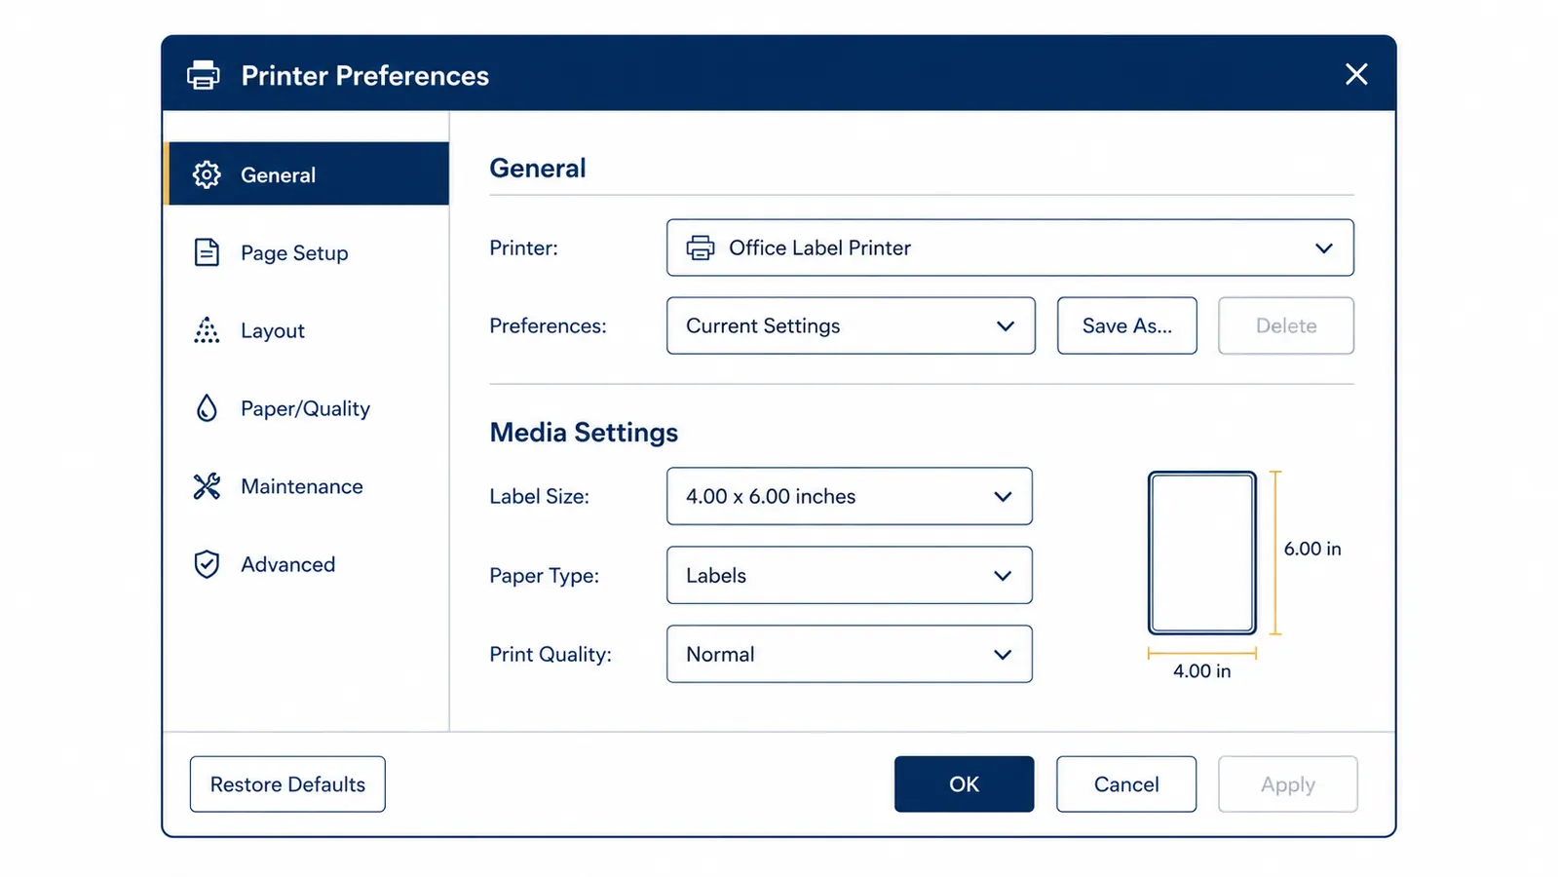Switch to the Advanced tab
The image size is (1558, 877).
point(308,564)
